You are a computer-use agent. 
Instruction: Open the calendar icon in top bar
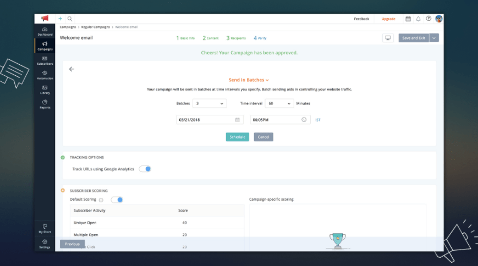pyautogui.click(x=408, y=19)
